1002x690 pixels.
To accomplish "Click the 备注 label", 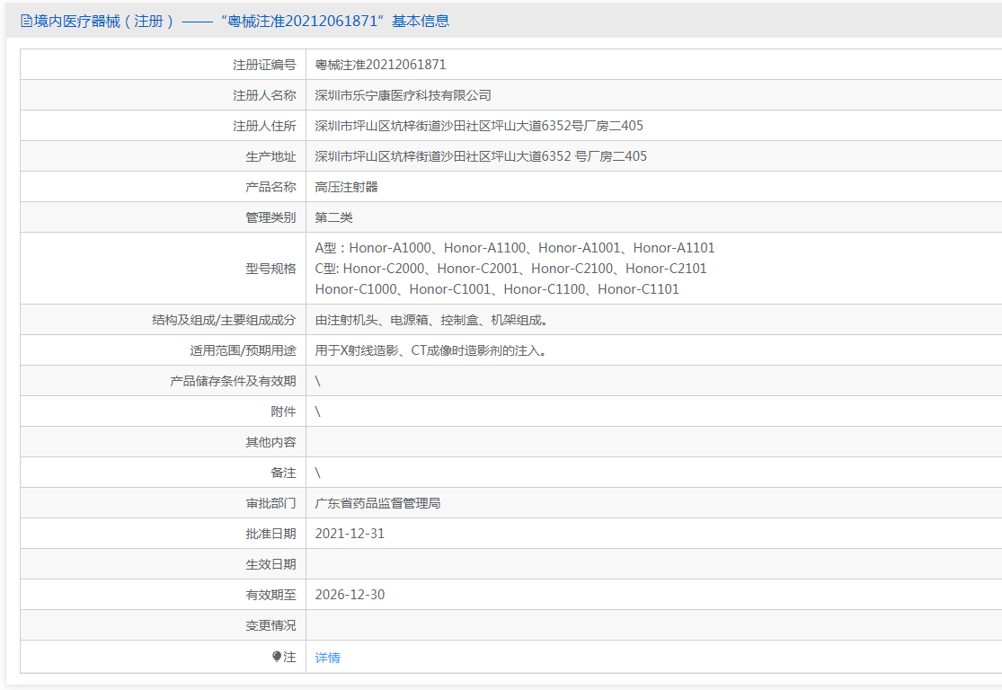I will point(284,473).
